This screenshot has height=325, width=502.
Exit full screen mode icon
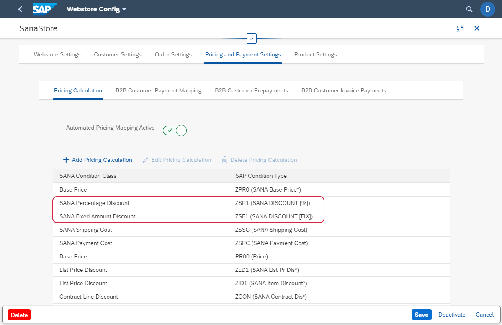point(460,28)
